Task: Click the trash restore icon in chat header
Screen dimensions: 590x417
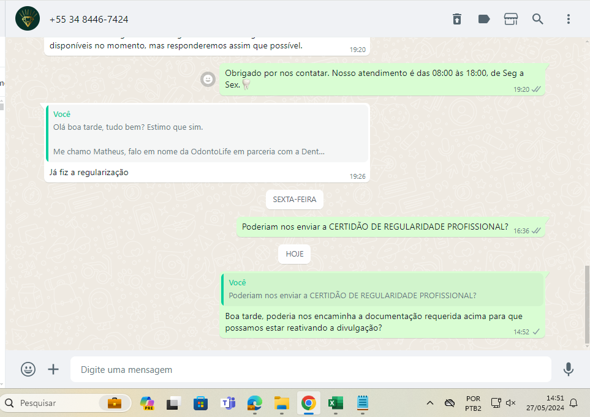Action: point(457,19)
